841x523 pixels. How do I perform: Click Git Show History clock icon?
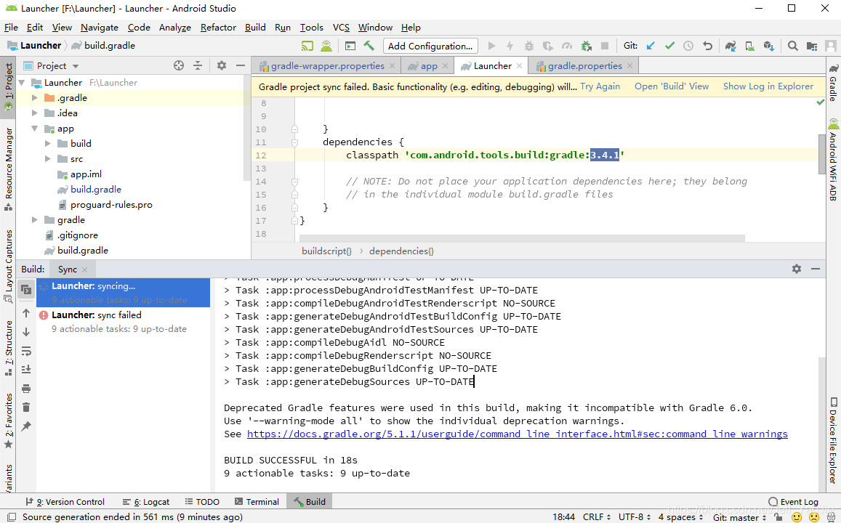coord(688,46)
